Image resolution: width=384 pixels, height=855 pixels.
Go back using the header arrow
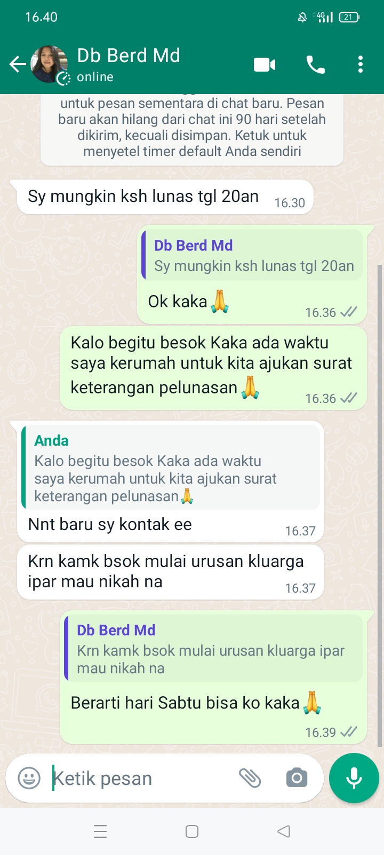click(17, 64)
